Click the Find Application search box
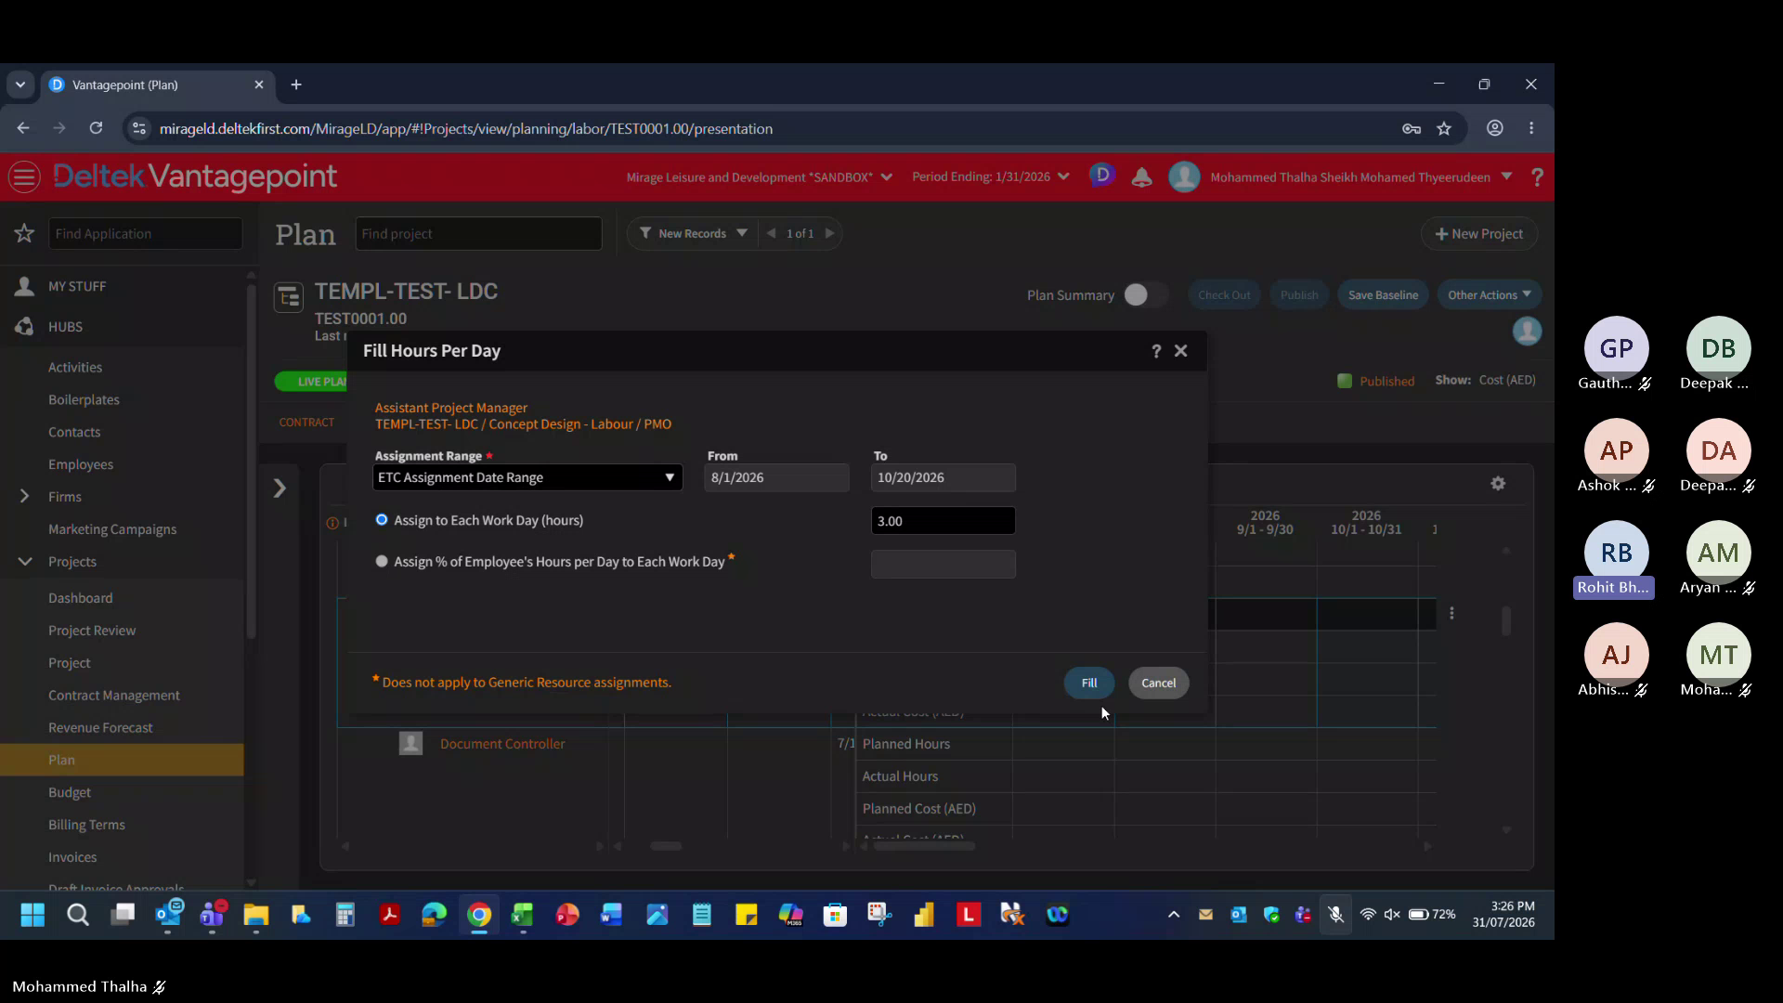 point(145,233)
